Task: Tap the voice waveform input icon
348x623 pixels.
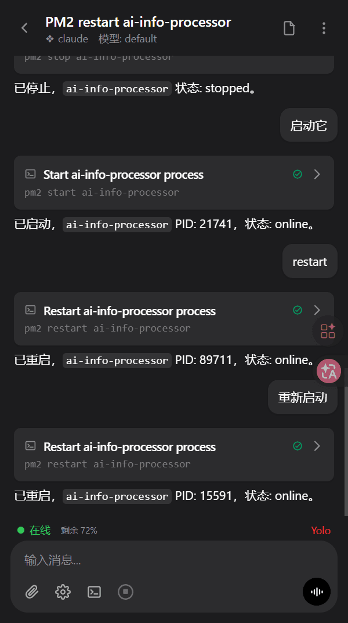Action: [x=316, y=592]
